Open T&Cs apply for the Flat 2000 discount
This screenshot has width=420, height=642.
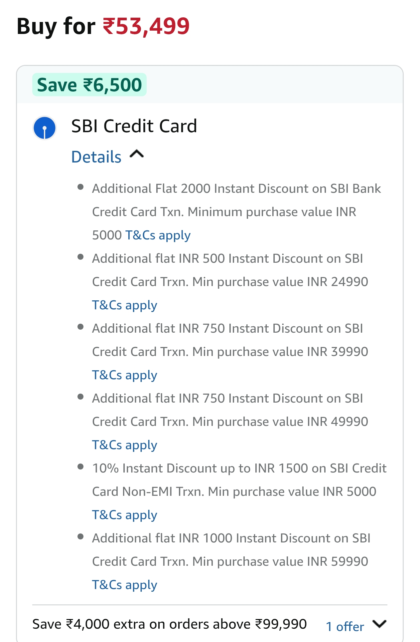pos(158,235)
